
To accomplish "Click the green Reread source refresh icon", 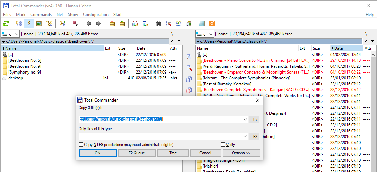I will 6,23.
